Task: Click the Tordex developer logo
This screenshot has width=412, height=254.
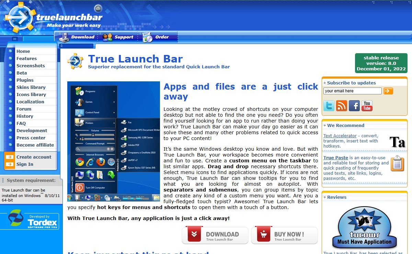Action: coord(34,219)
